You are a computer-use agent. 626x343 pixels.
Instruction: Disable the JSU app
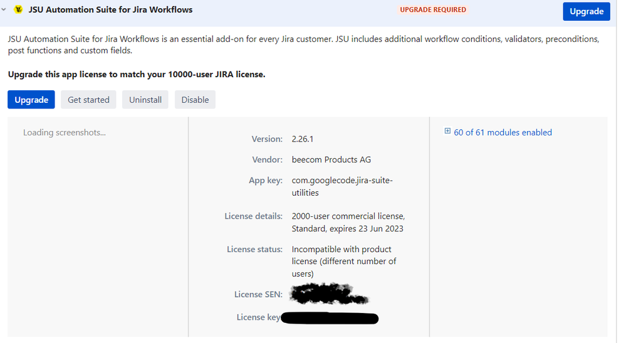point(195,100)
